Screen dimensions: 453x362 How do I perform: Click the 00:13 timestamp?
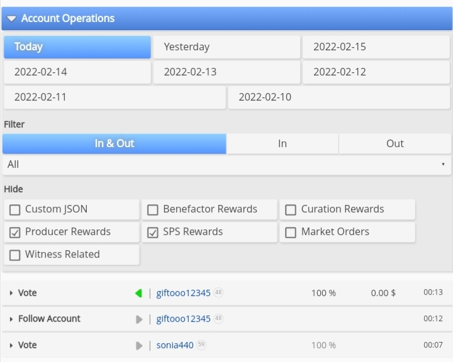tap(433, 292)
